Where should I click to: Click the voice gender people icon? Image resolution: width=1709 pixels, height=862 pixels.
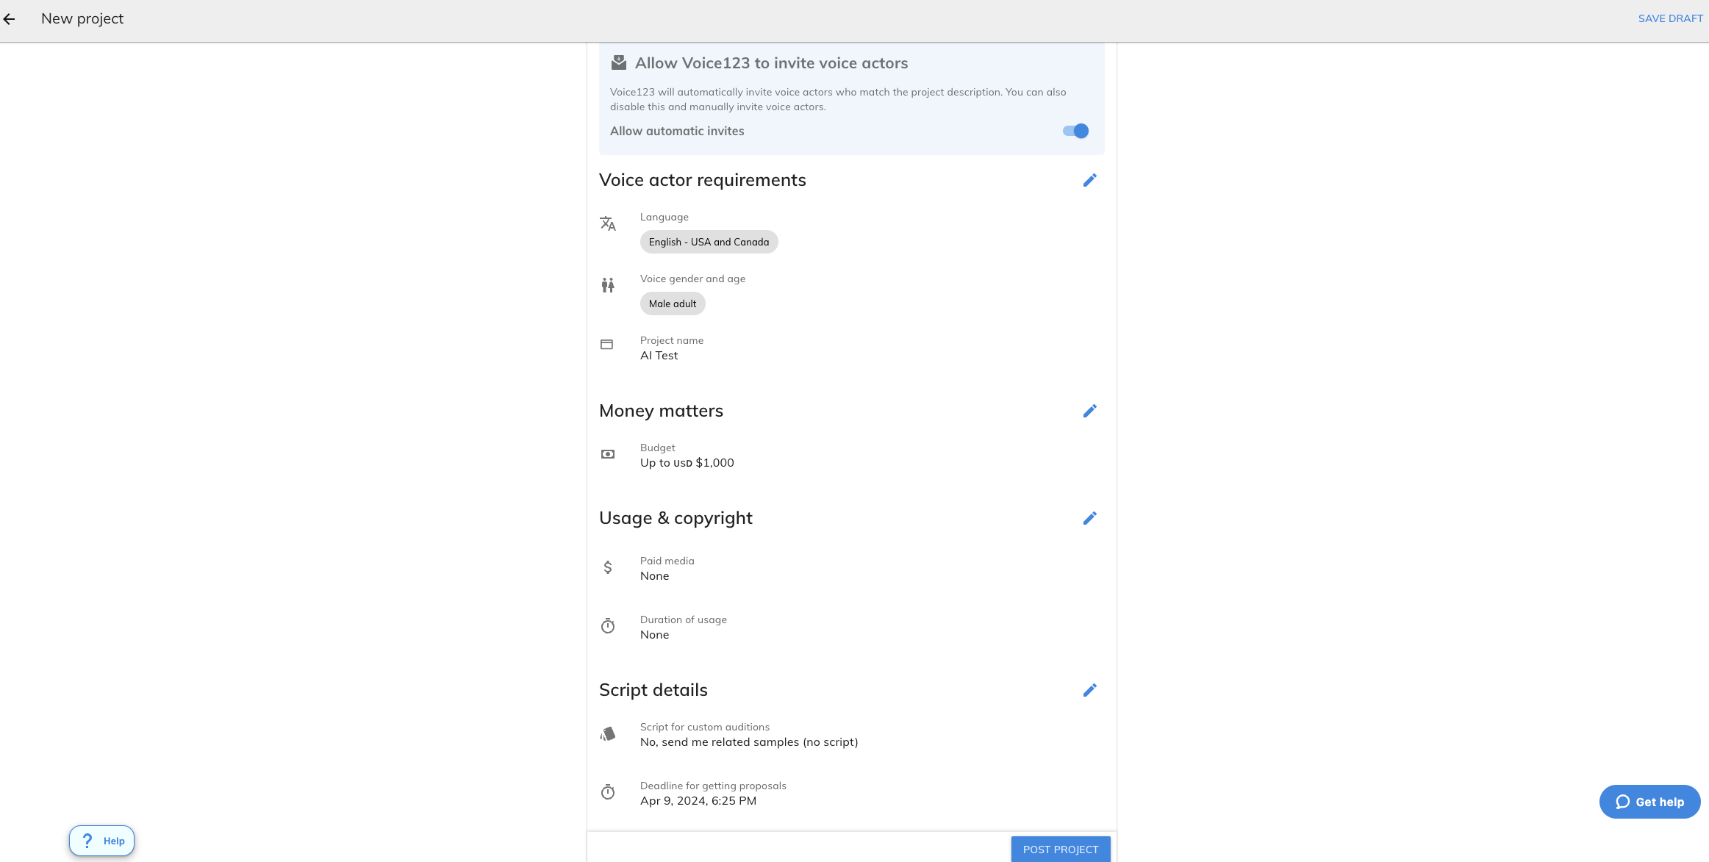click(608, 285)
